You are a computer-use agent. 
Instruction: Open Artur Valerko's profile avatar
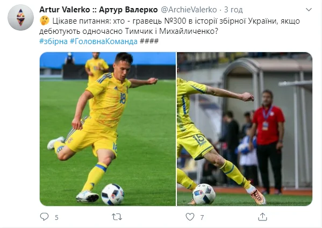(21, 17)
